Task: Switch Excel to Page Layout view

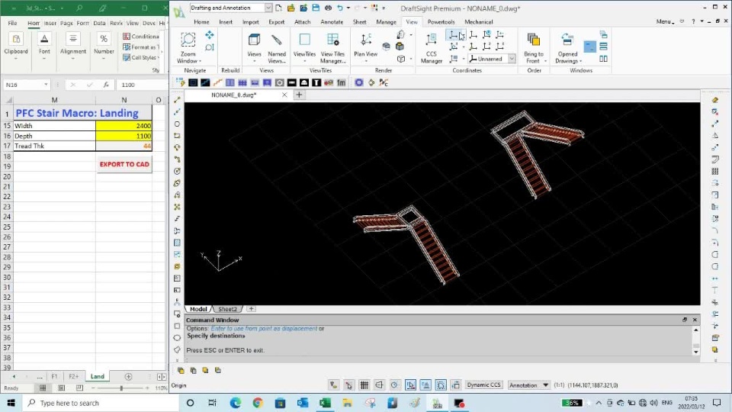Action: click(x=61, y=388)
